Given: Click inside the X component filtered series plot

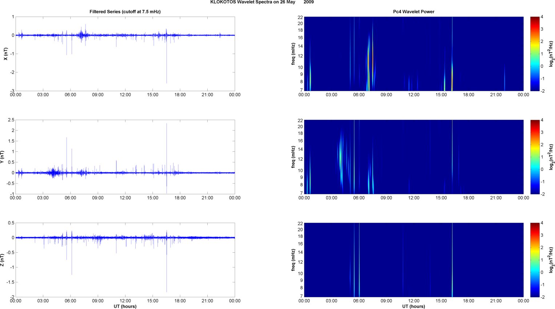Looking at the screenshot, I should [x=125, y=54].
